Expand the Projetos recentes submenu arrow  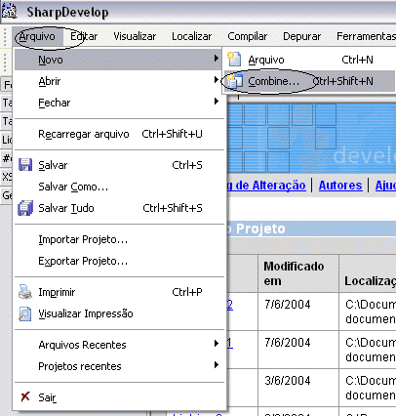[217, 365]
